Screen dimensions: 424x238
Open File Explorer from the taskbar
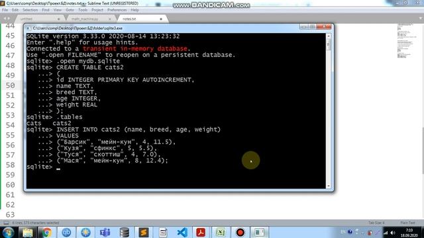[x=27, y=232]
